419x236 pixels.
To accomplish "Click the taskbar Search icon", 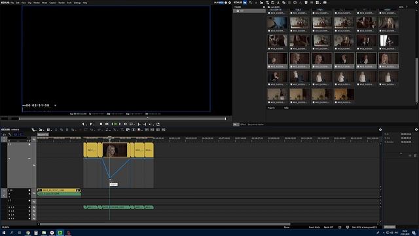I will [12, 233].
